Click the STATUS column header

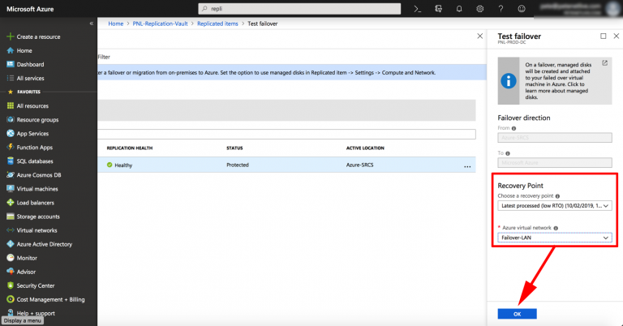point(234,148)
